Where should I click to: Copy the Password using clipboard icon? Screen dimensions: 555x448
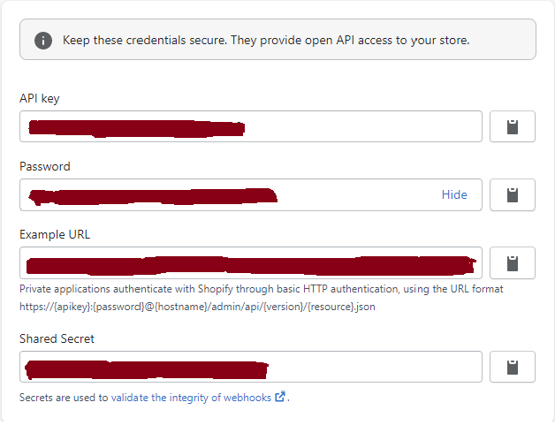coord(512,194)
